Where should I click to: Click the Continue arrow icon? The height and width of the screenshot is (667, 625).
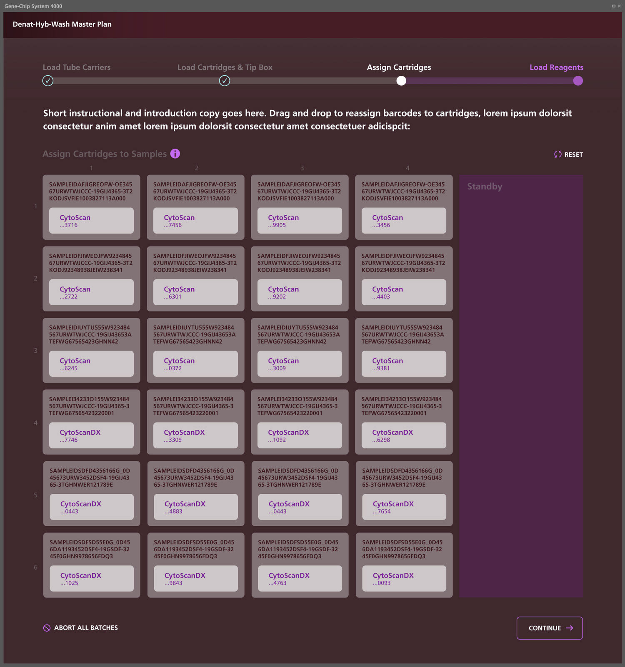(570, 628)
